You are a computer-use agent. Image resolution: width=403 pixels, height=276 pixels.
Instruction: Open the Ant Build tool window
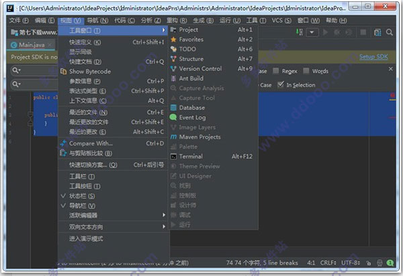(213, 78)
